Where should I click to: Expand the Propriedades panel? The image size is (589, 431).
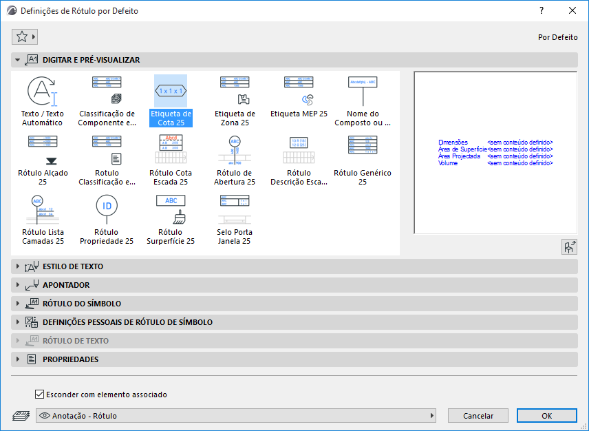click(x=294, y=359)
